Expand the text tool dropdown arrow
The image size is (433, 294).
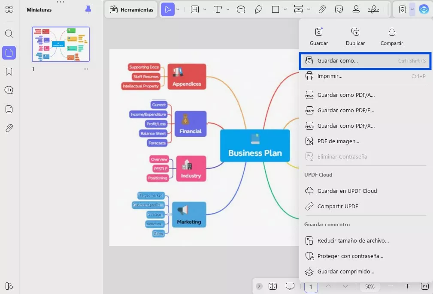(228, 10)
